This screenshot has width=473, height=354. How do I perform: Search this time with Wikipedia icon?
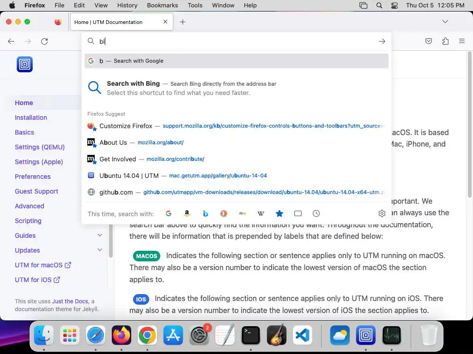click(x=261, y=213)
